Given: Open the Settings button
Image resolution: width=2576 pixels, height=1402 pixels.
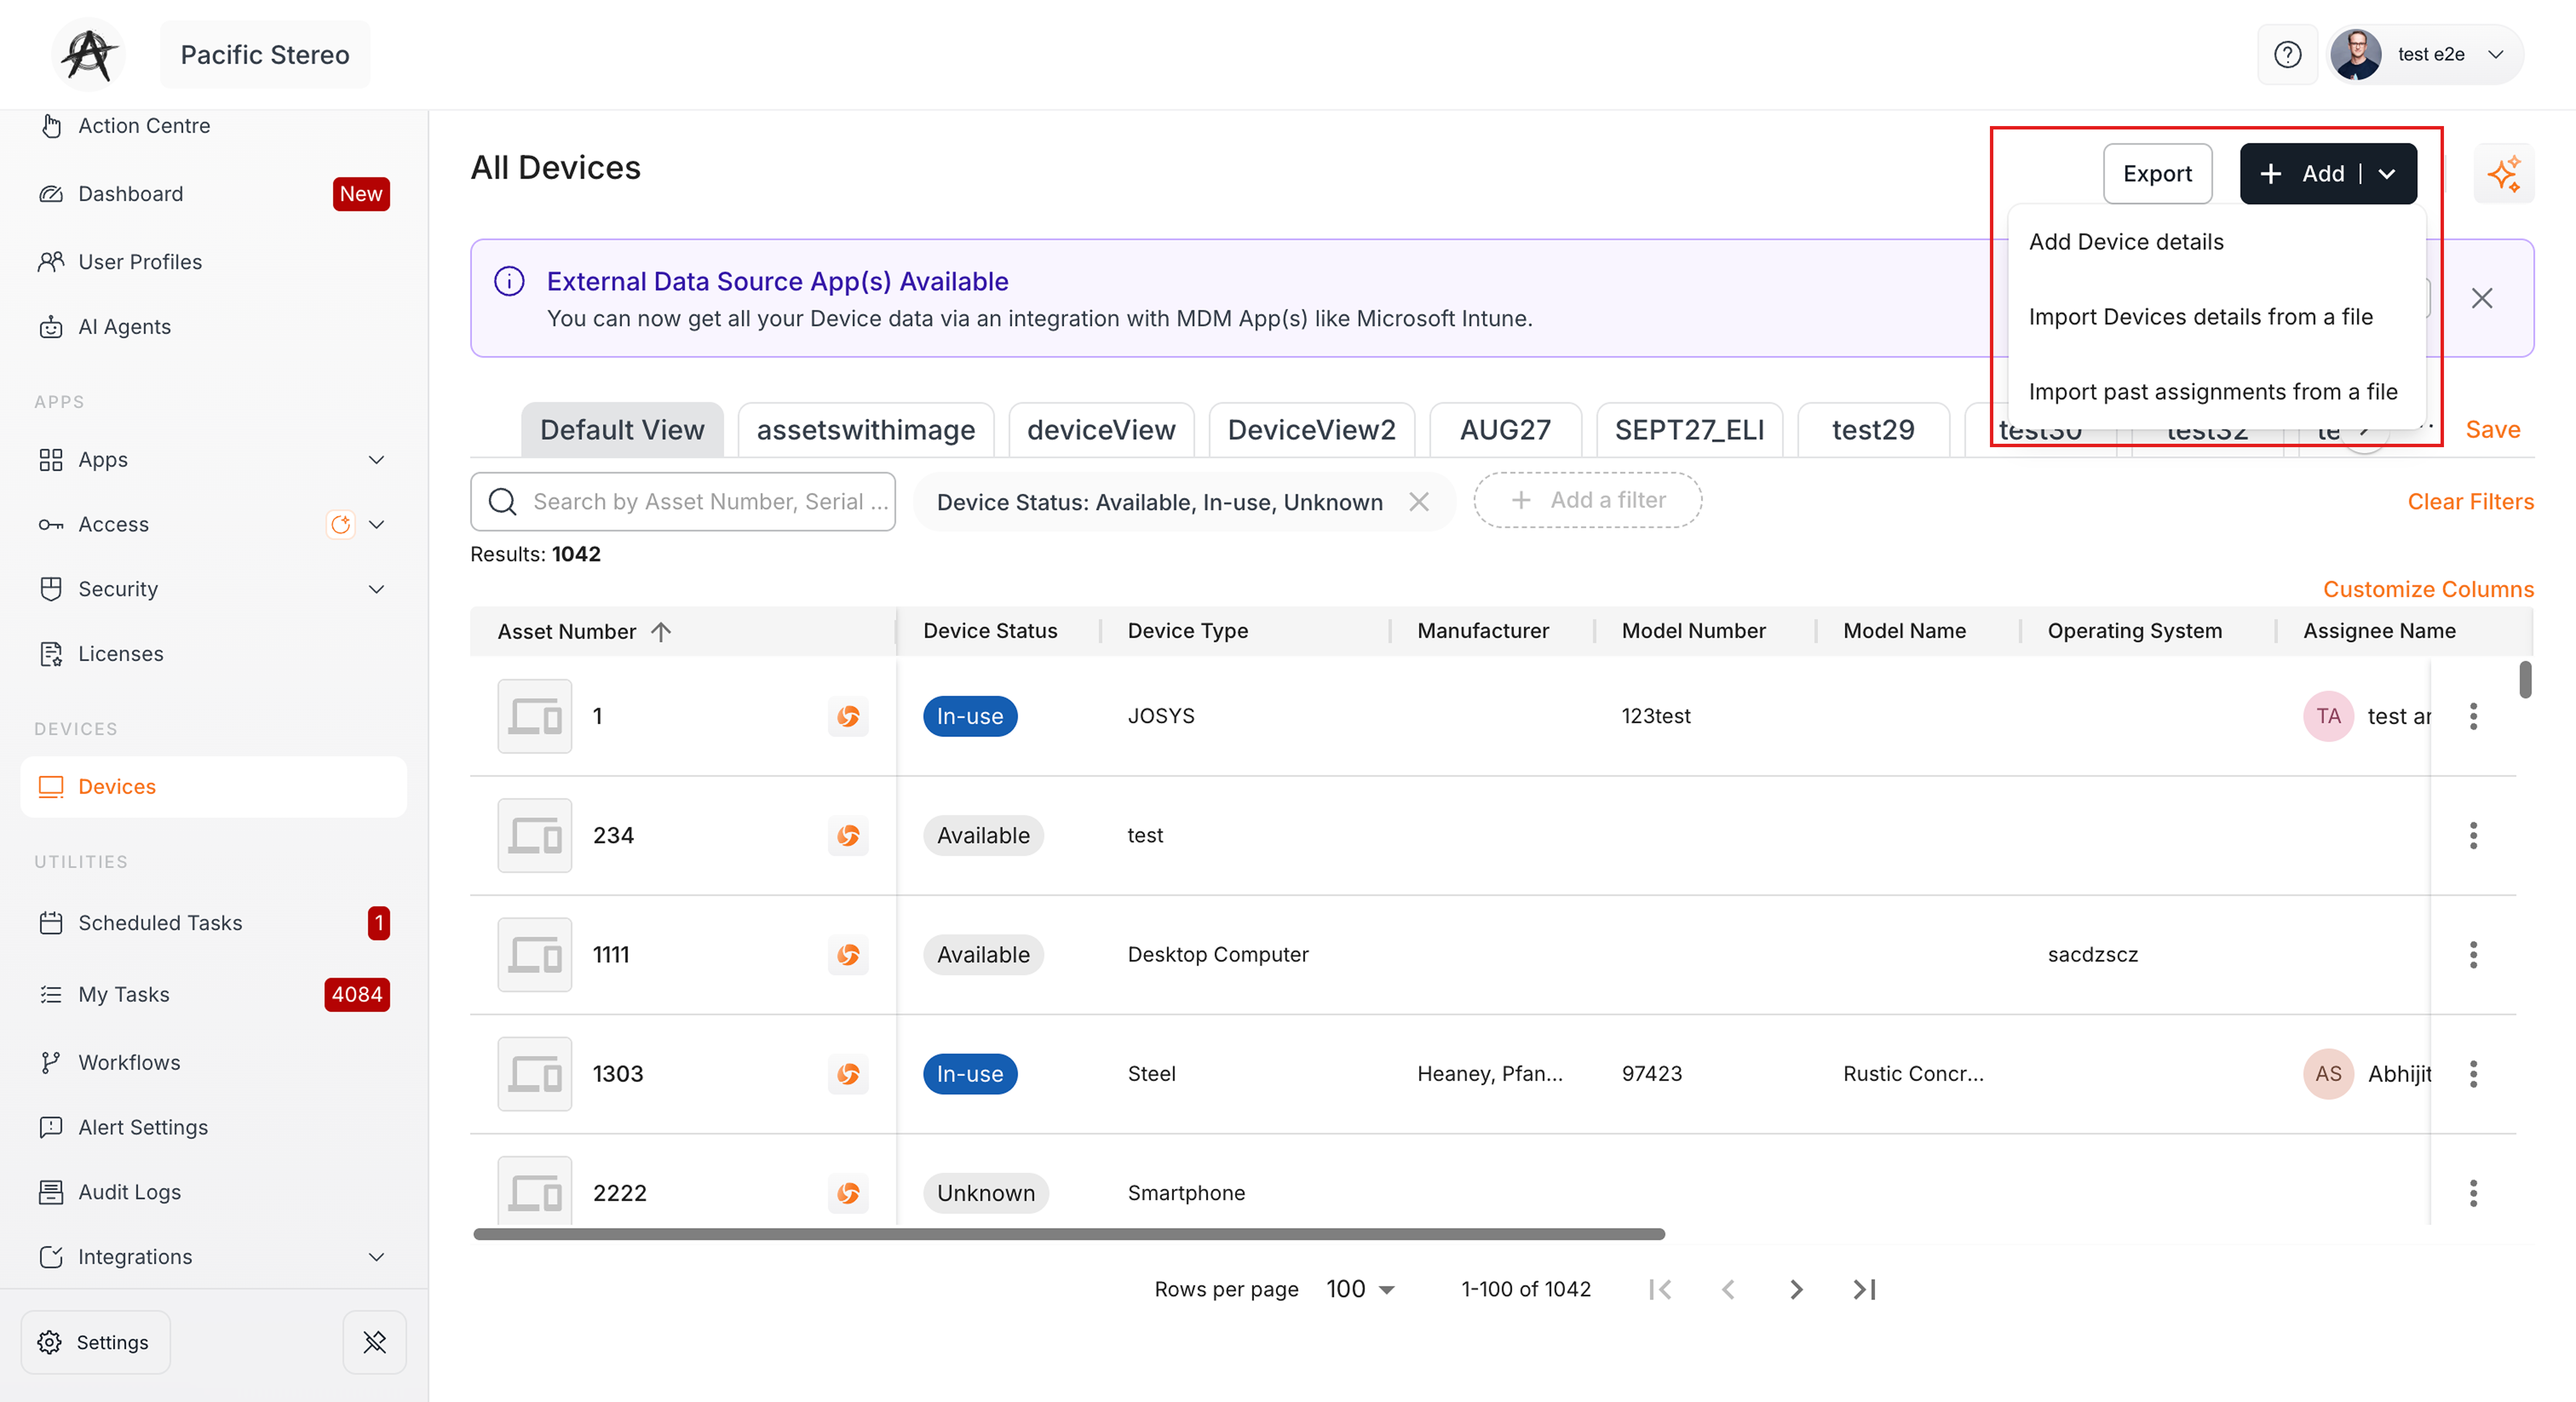Looking at the screenshot, I should (95, 1342).
